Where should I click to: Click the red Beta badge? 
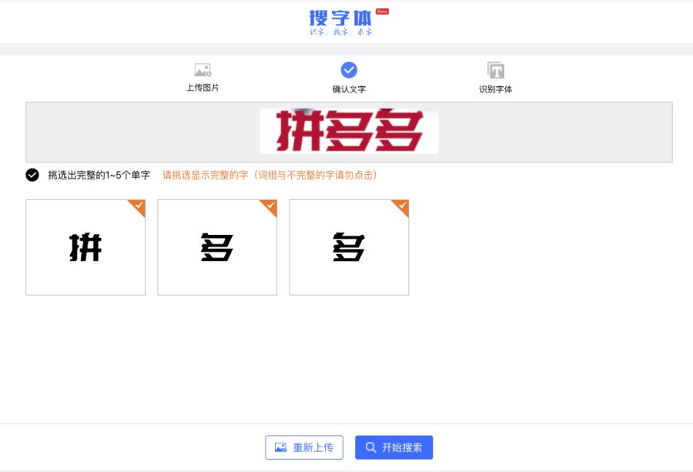click(382, 12)
